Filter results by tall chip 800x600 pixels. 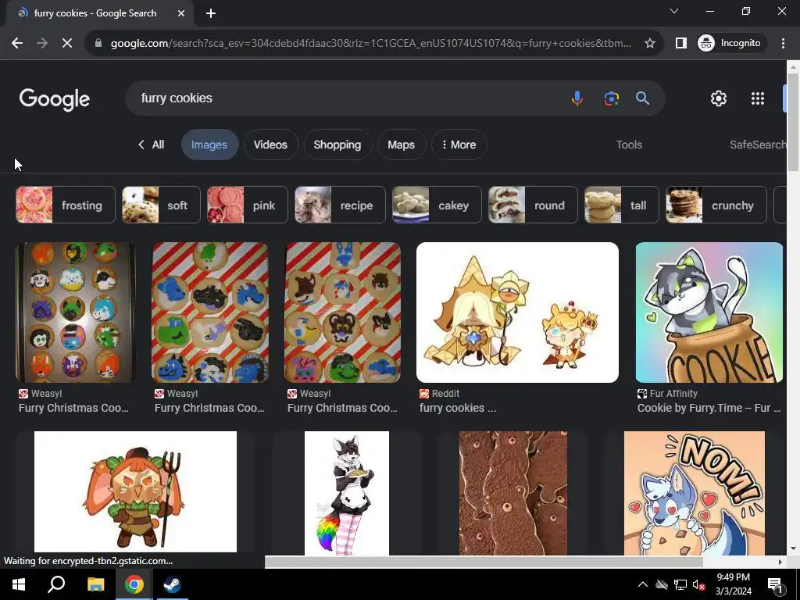(x=621, y=205)
